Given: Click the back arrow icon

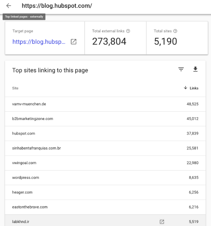Looking at the screenshot, I should [9, 6].
